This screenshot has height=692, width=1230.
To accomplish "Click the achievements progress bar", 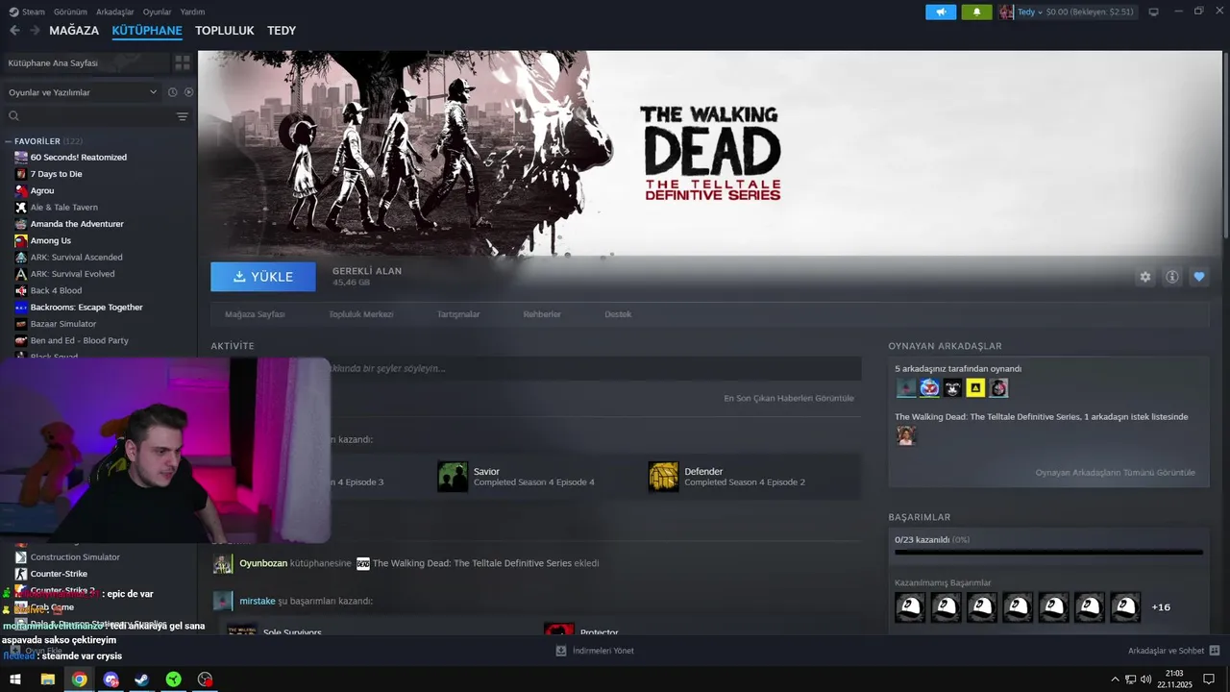I will click(1048, 553).
